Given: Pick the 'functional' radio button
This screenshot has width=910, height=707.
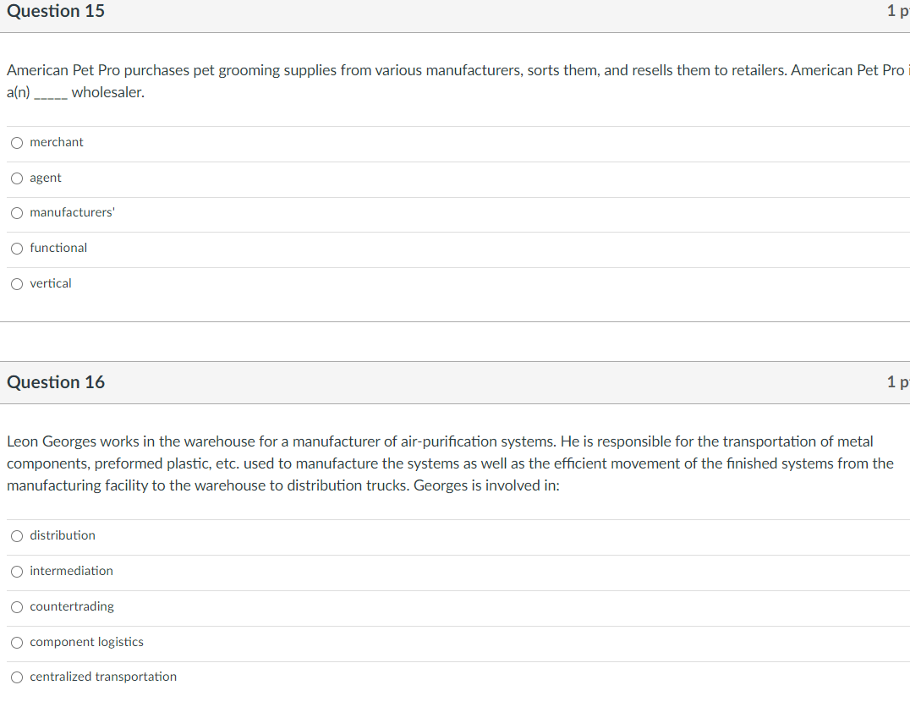Looking at the screenshot, I should [x=17, y=249].
